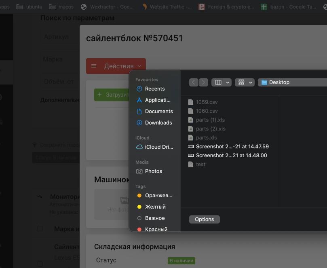
Task: Click the Сохранить filter link
Action: point(56,145)
